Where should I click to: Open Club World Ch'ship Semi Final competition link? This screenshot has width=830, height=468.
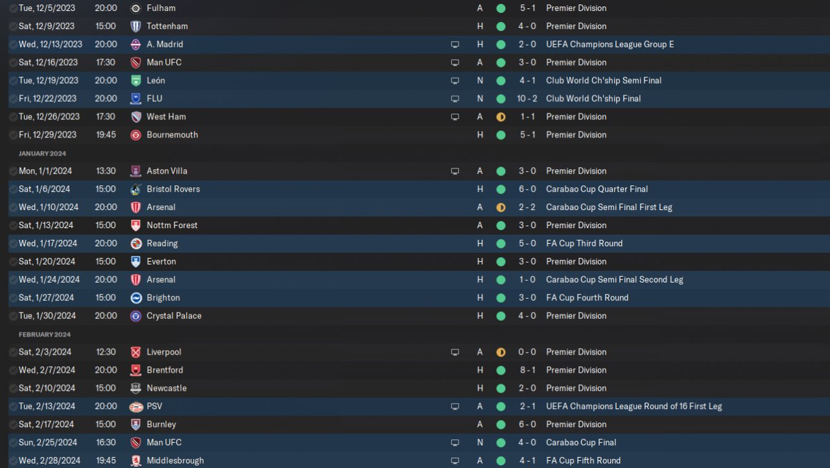tap(604, 81)
